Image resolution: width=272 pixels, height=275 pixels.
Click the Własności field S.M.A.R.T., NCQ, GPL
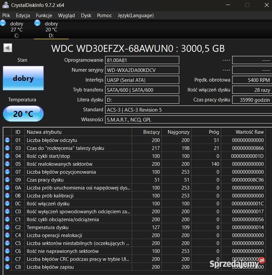(188, 120)
